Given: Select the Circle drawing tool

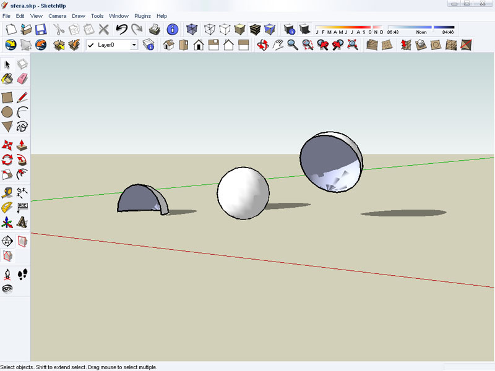Looking at the screenshot, I should click(x=7, y=112).
